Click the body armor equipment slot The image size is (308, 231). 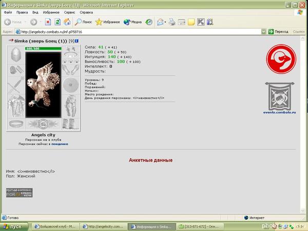pyautogui.click(x=16, y=106)
